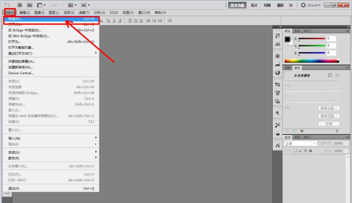This screenshot has height=203, width=352.
Task: Click the red R slider track
Action: 312,38
